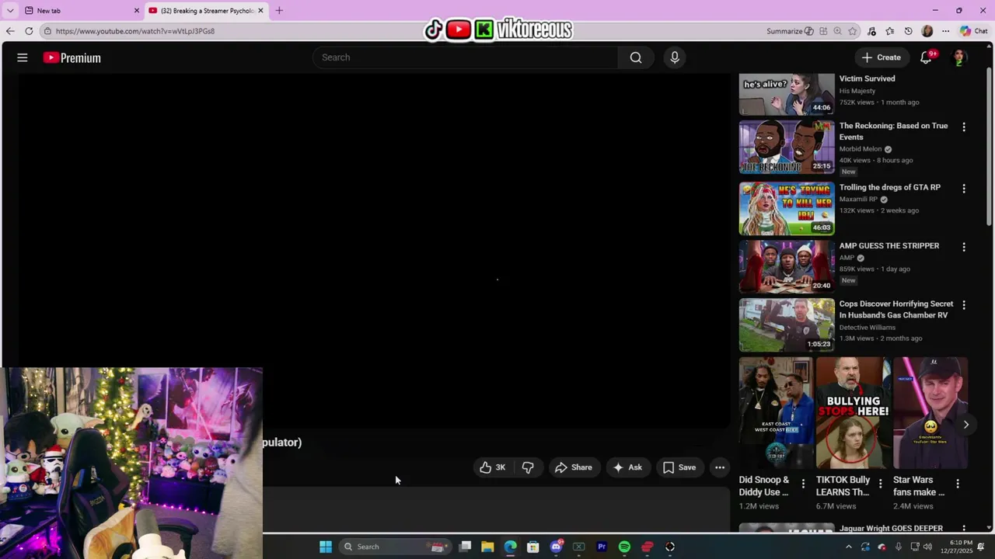Open options for 'AMP GUESS THE STRIPPER'
Image resolution: width=995 pixels, height=559 pixels.
[x=964, y=247]
